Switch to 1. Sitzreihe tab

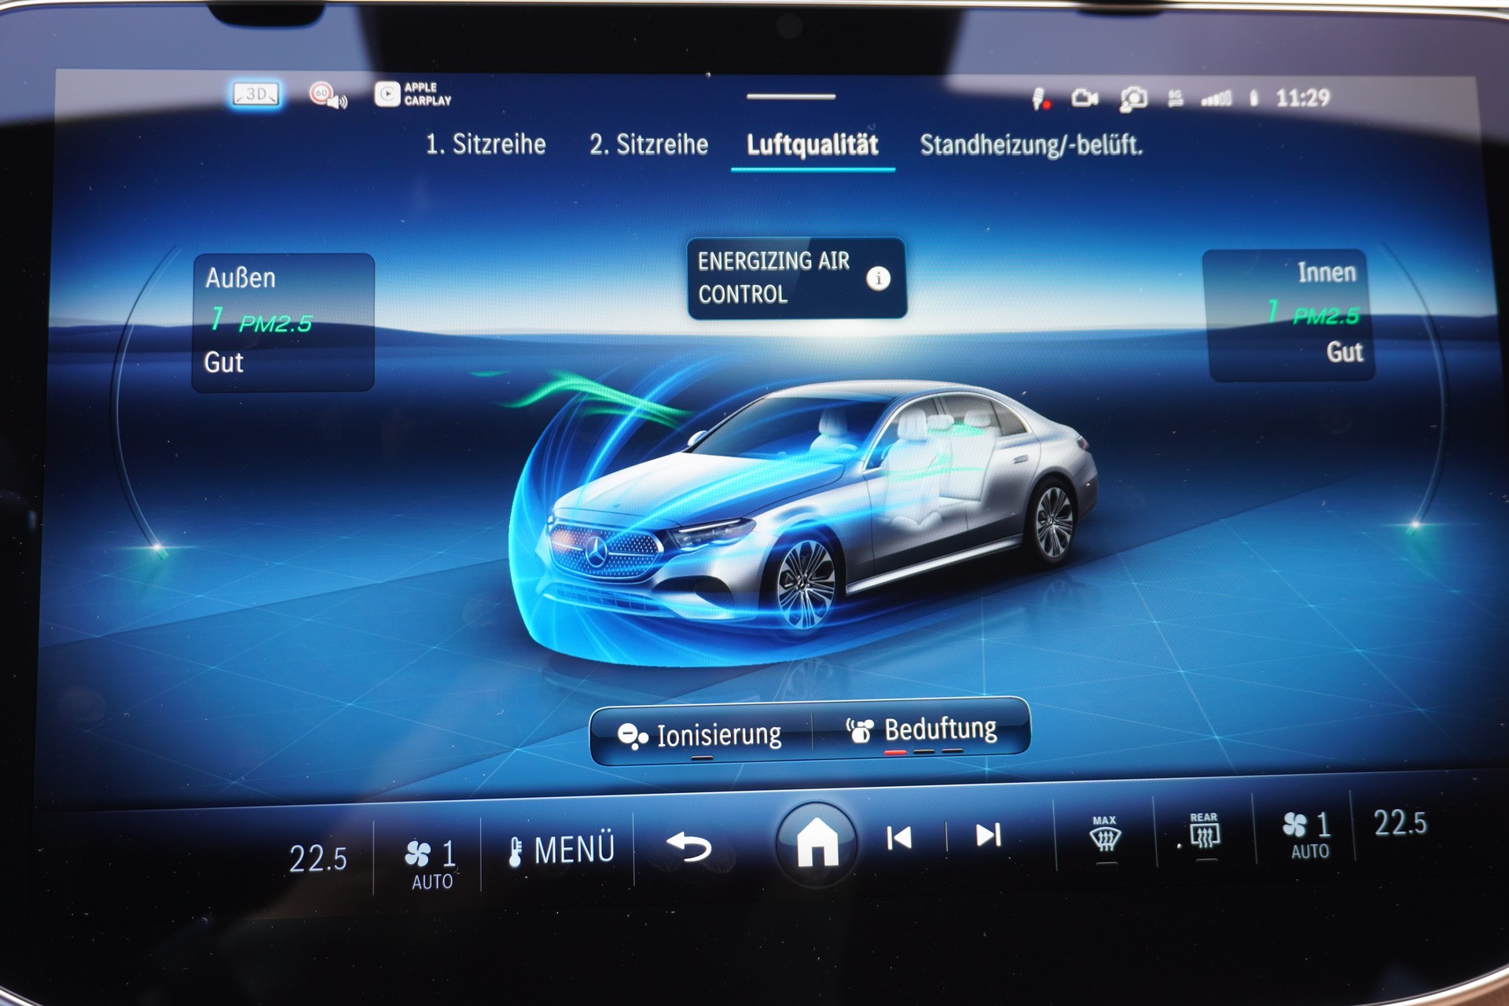click(x=486, y=145)
